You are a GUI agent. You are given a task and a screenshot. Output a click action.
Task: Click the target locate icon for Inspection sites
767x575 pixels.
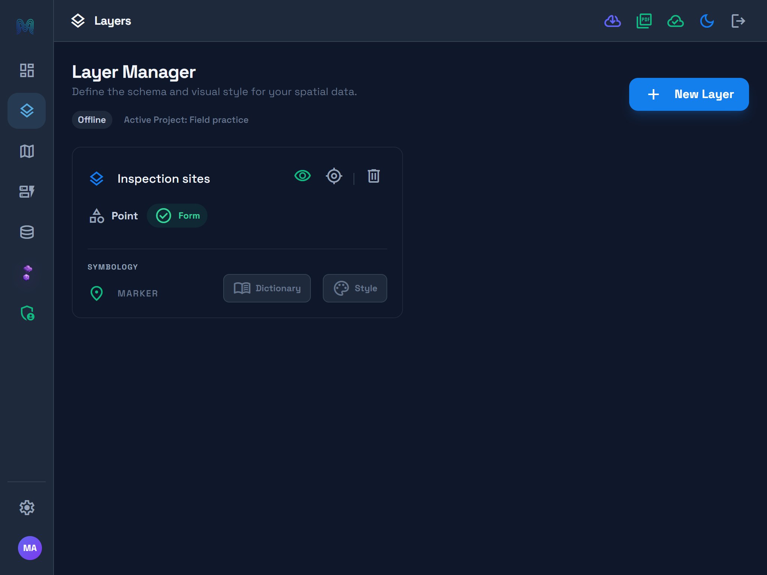[x=334, y=176]
